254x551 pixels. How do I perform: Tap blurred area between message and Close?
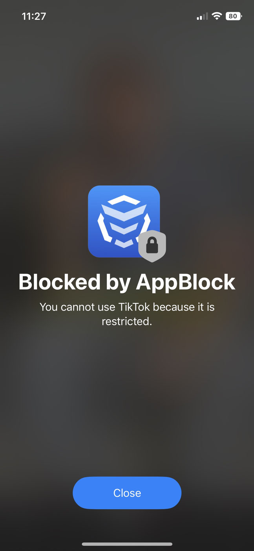pyautogui.click(x=127, y=401)
